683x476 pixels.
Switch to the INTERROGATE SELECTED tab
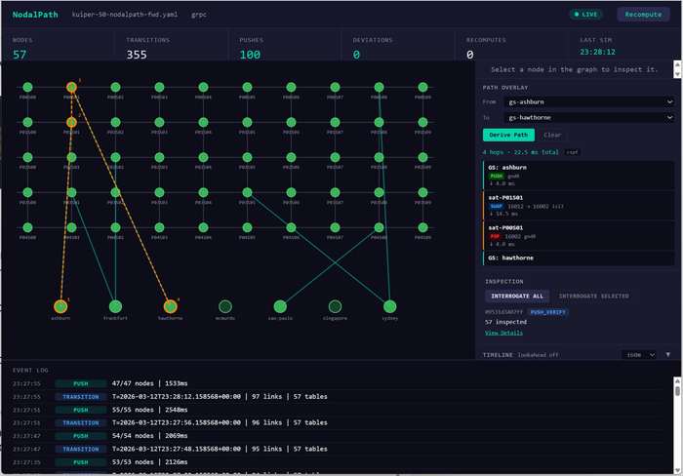(x=593, y=297)
